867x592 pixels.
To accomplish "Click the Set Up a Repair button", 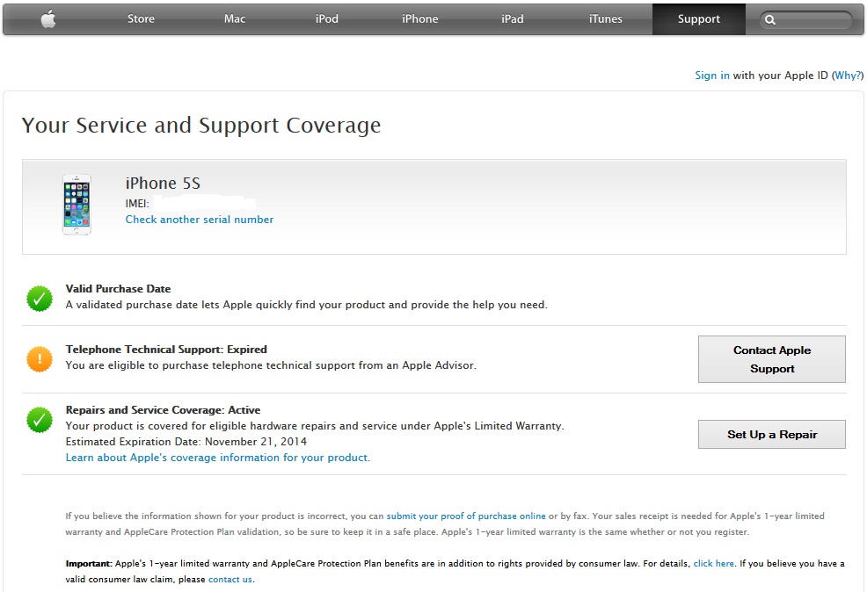I will 772,434.
